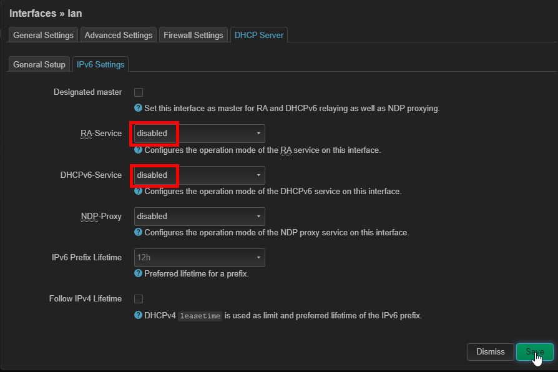The image size is (558, 372).
Task: Select the IPv6 Settings sub-tab
Action: (100, 64)
